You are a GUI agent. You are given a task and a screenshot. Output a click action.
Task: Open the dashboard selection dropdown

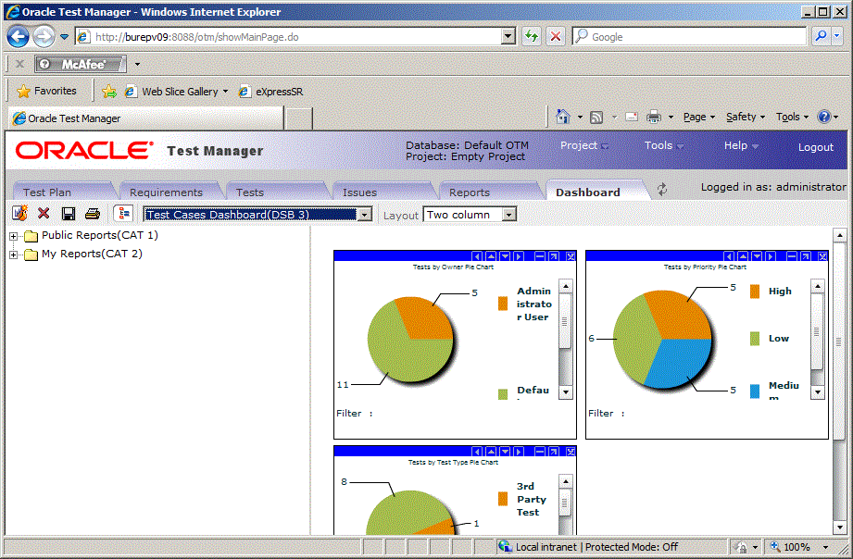(x=365, y=214)
